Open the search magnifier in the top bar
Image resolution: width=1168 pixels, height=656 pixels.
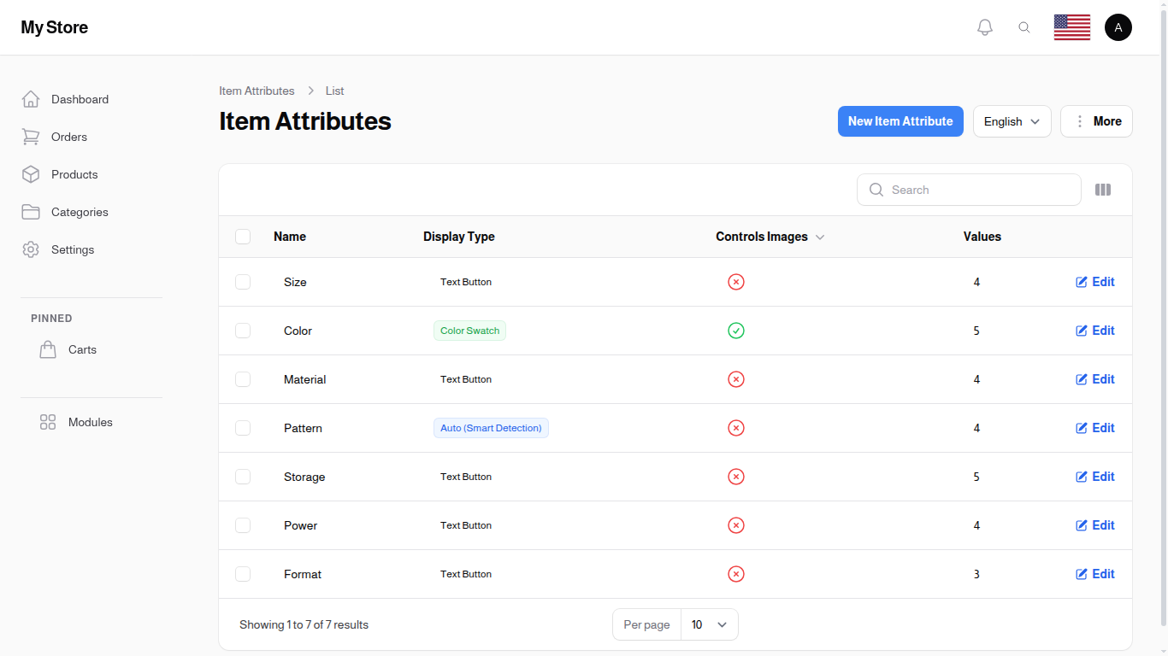point(1024,26)
